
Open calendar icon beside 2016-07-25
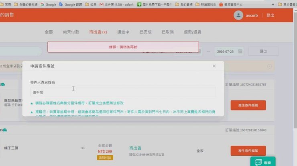tap(240, 51)
